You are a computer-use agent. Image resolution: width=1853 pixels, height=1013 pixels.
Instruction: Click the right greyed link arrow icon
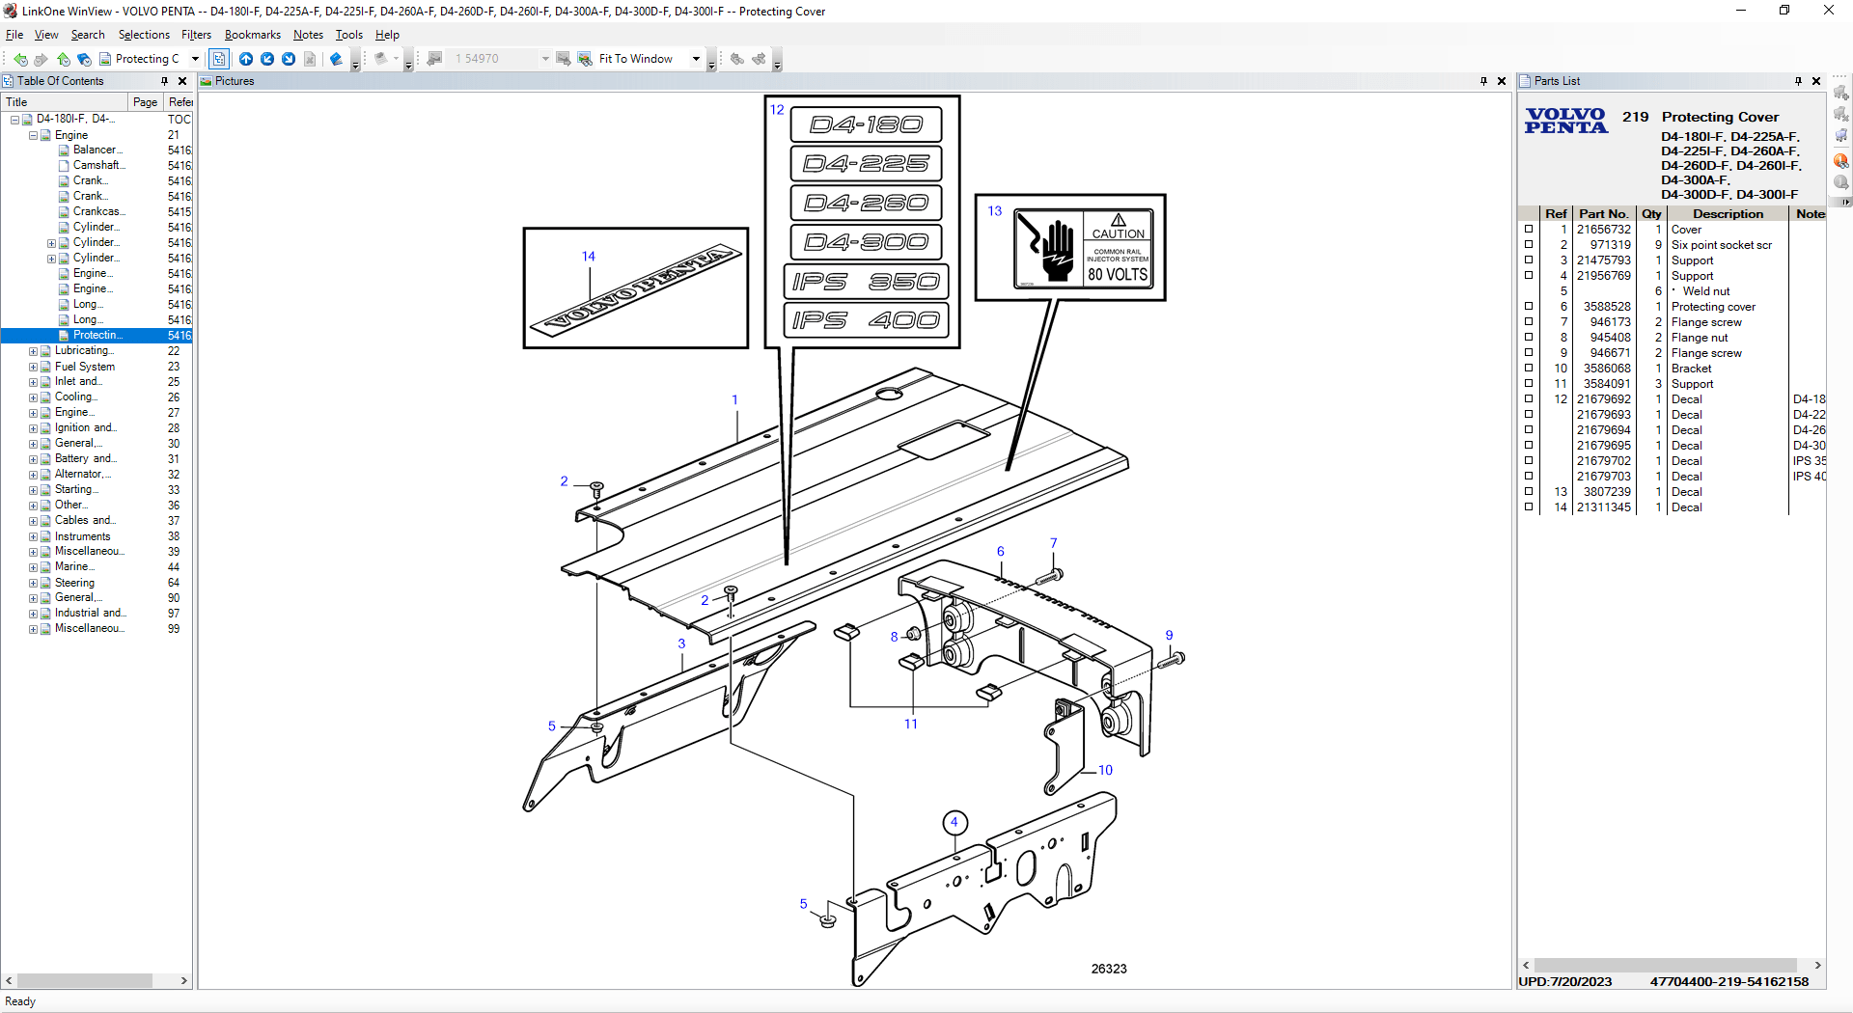pyautogui.click(x=760, y=59)
